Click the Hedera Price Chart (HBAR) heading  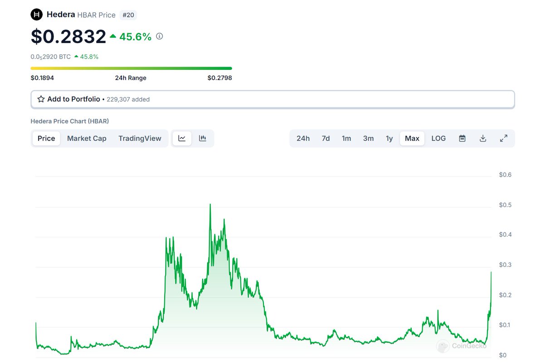pos(70,121)
